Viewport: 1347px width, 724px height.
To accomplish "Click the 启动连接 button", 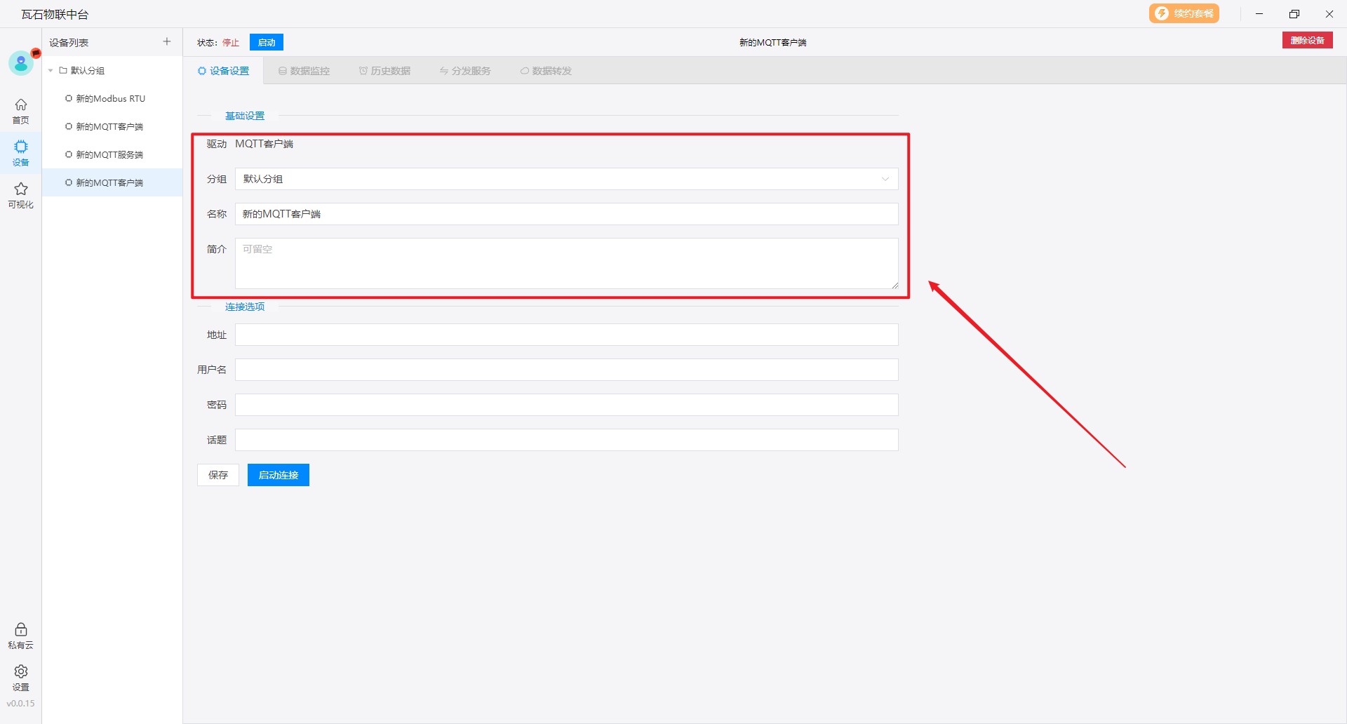I will pyautogui.click(x=279, y=475).
